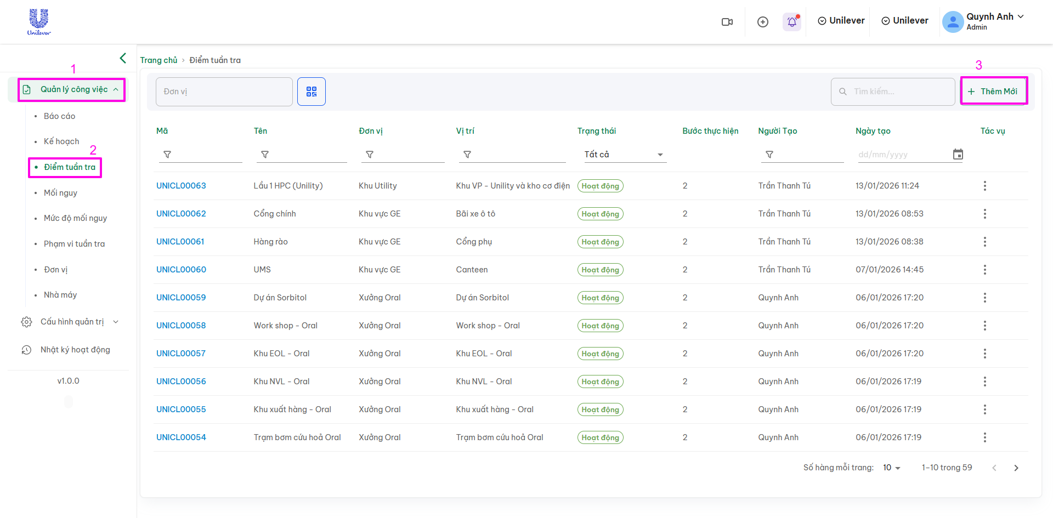Go to next page of results
The image size is (1053, 518).
point(1016,468)
